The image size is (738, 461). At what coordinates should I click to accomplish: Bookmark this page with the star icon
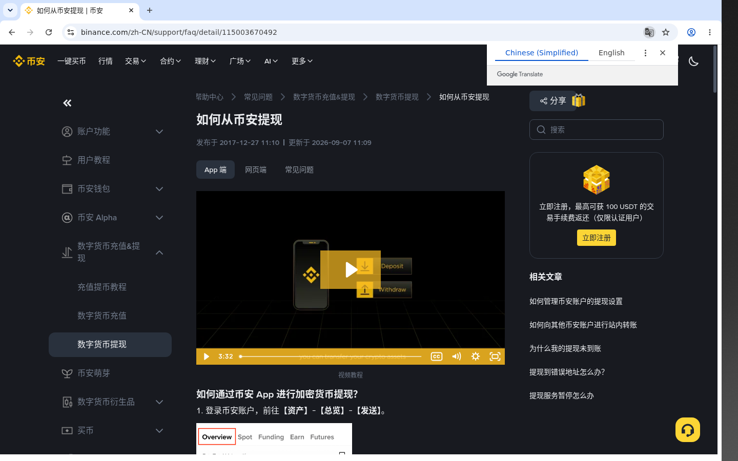pos(666,32)
